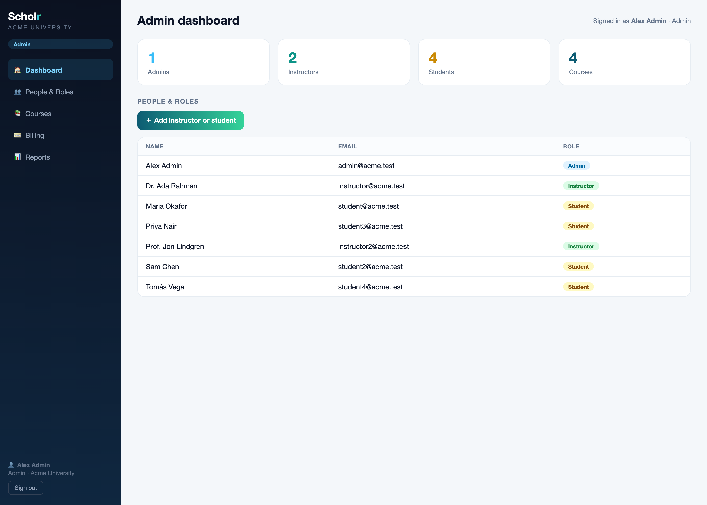Click Instructor badge for Prof. Jon Lindgren

pos(581,247)
